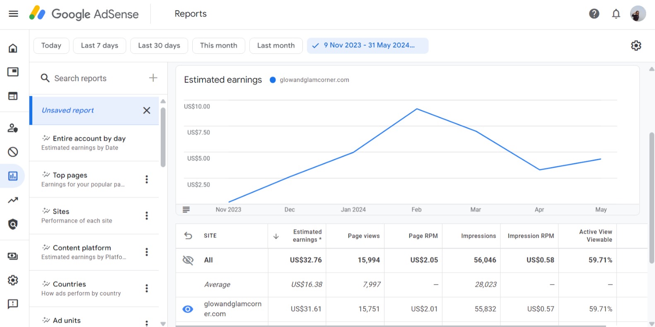The width and height of the screenshot is (655, 327).
Task: Click the Feb peak data point on chart
Action: point(417,109)
